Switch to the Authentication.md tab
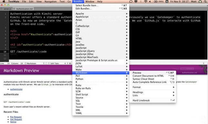The height and width of the screenshot is (124, 208). point(23,9)
